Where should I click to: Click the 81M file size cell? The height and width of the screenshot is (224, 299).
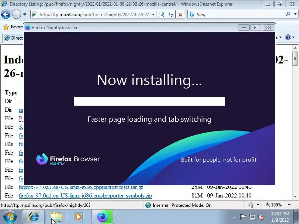pyautogui.click(x=197, y=196)
